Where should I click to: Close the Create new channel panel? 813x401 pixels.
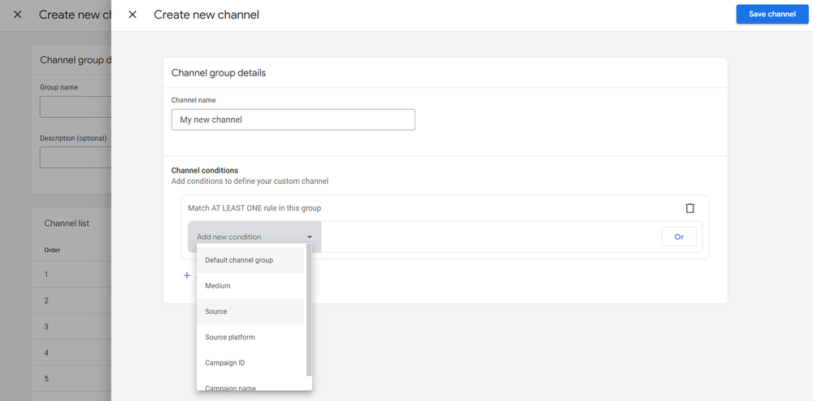[133, 15]
